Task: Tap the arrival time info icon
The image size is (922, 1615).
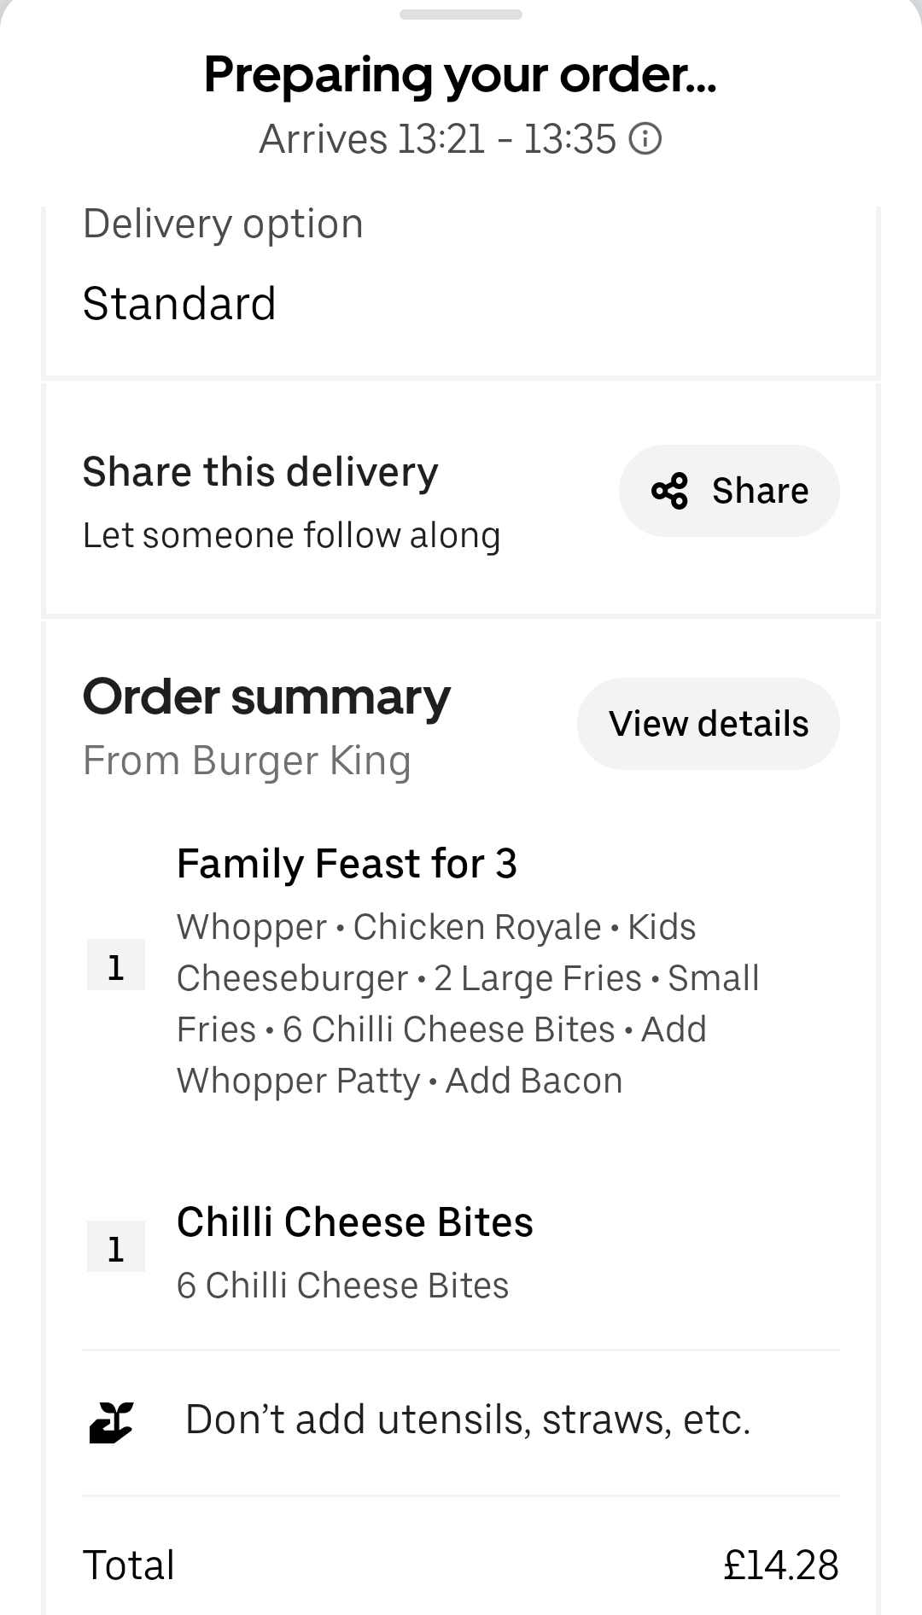Action: click(x=645, y=138)
